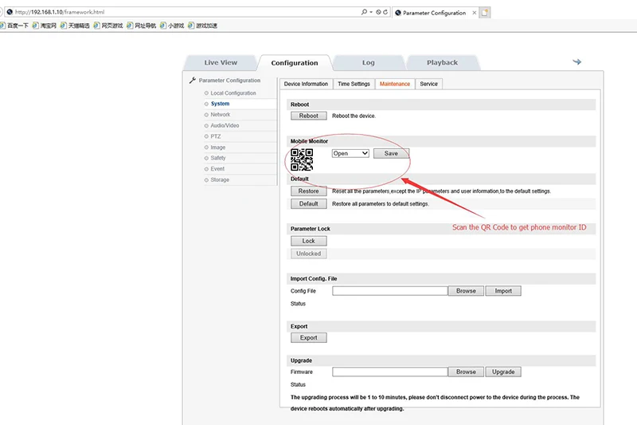The image size is (637, 425).
Task: Open PTZ settings in sidebar
Action: click(x=215, y=136)
